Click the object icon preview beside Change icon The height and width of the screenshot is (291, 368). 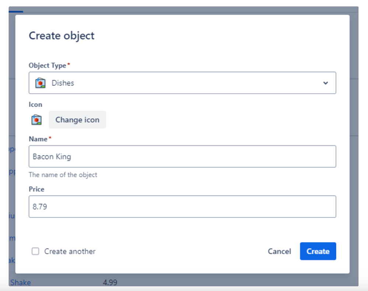coord(36,120)
